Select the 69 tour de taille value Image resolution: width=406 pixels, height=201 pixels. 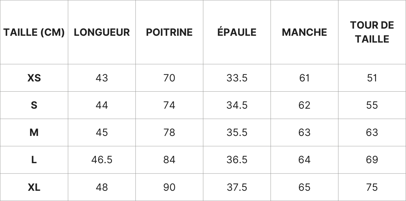coord(372,160)
